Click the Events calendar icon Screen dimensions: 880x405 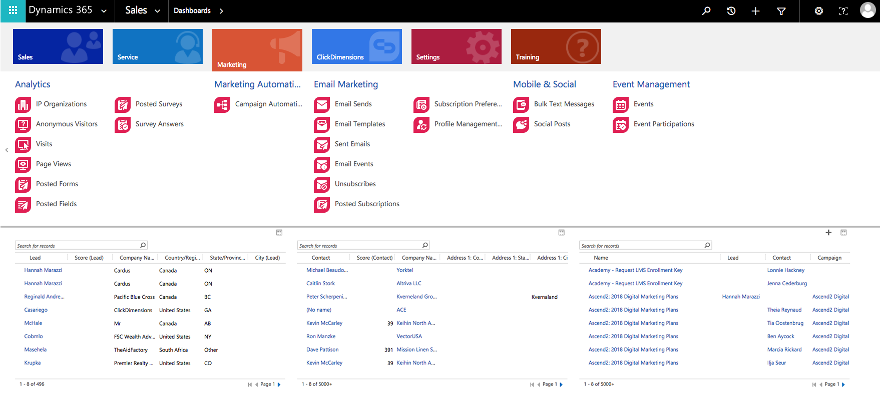(x=621, y=105)
